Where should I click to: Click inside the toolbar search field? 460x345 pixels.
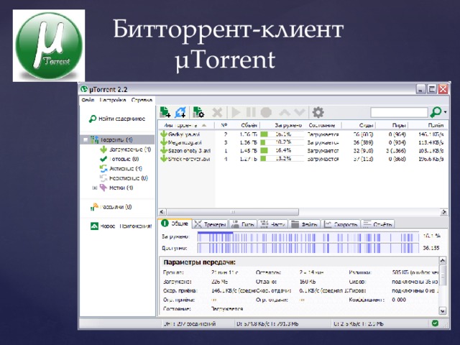coord(399,112)
